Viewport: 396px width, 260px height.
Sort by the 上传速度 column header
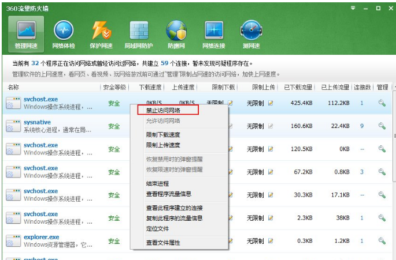pyautogui.click(x=183, y=88)
